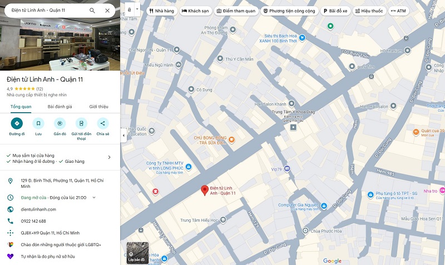Select the Công Ty LONG PHÚC marker
Viewport: 445px width, 265px height.
coord(188,167)
